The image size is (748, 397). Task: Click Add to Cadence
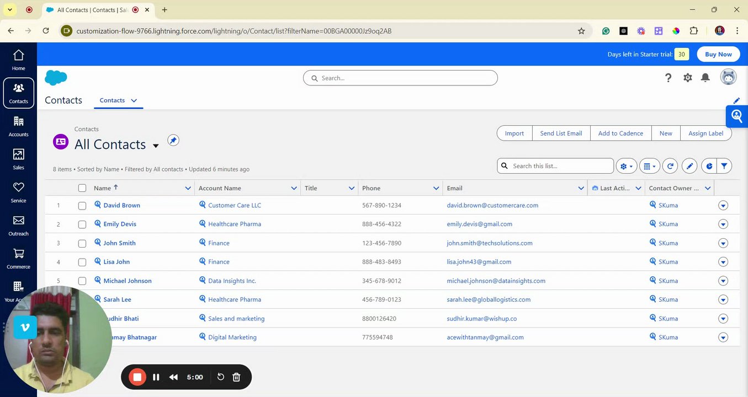click(x=620, y=133)
